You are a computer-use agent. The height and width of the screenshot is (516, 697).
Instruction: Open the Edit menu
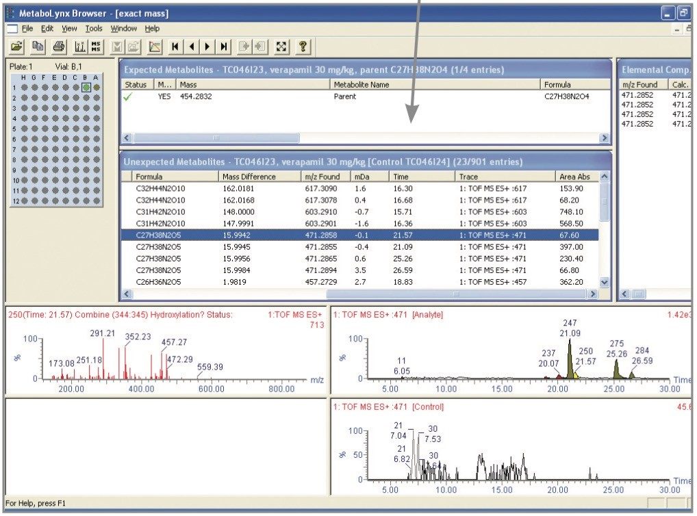(47, 29)
